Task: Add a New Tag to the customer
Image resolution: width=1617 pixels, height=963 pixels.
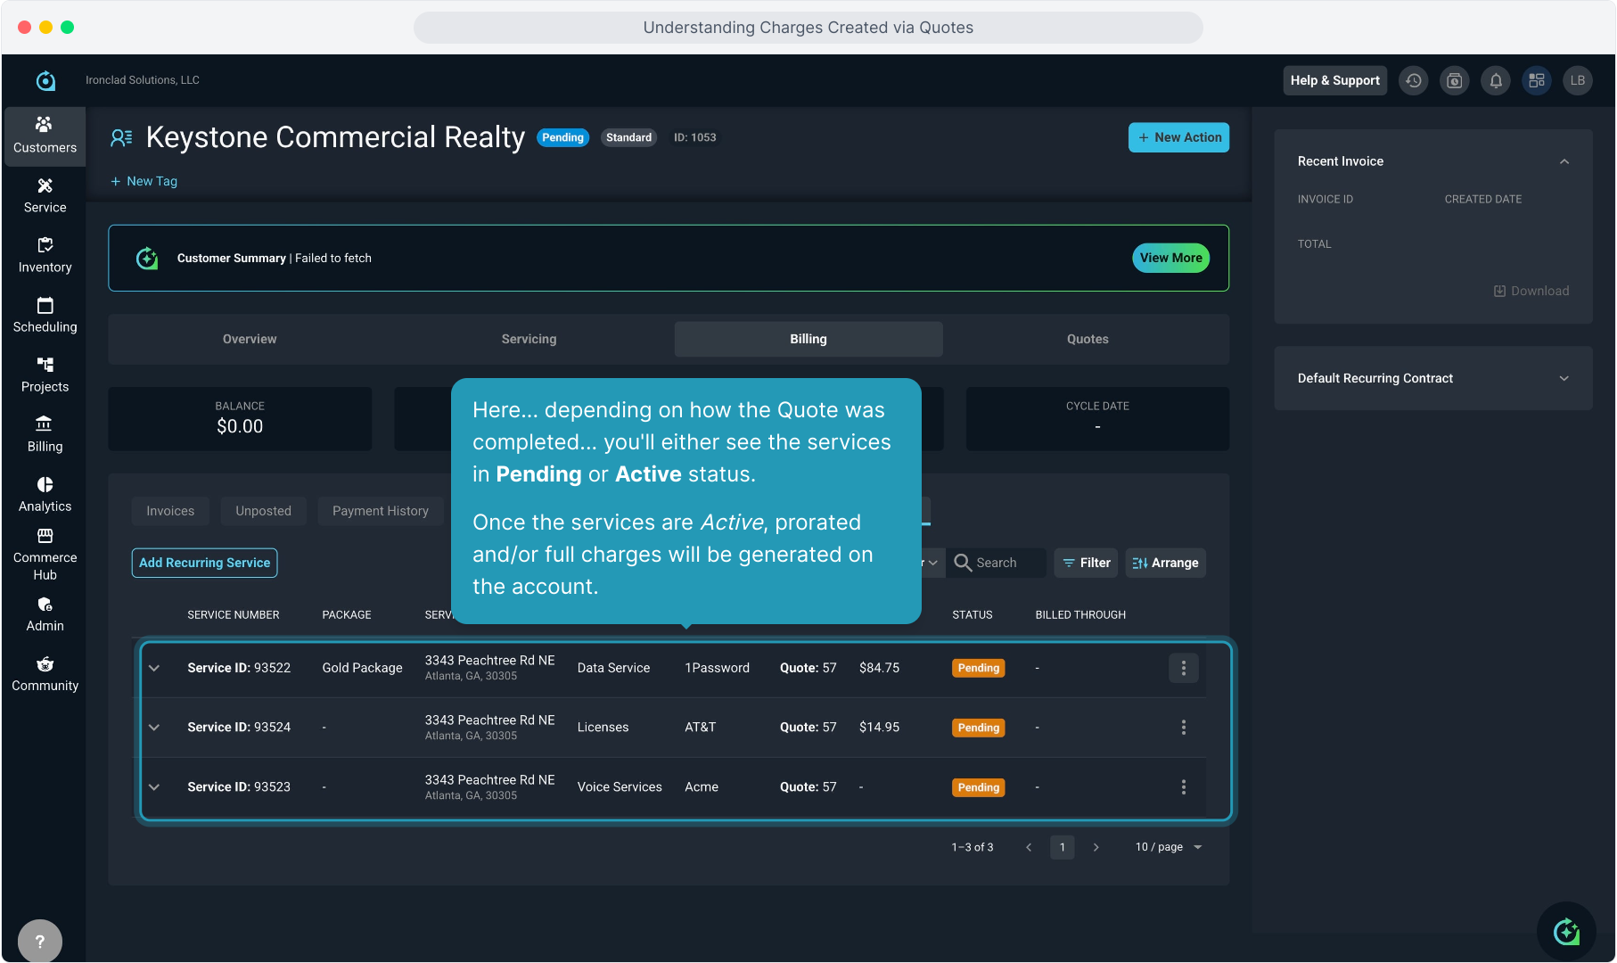Action: (144, 181)
